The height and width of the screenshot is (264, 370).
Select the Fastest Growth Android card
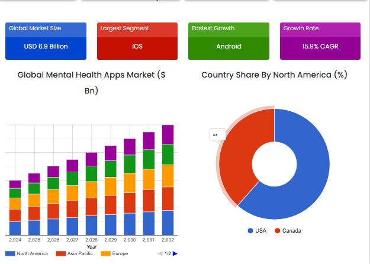point(229,41)
